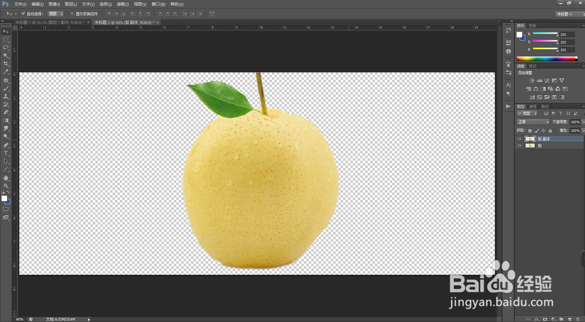Screen dimensions: 585x322
Task: Select the Eyedropper tool
Action: [x=6, y=72]
